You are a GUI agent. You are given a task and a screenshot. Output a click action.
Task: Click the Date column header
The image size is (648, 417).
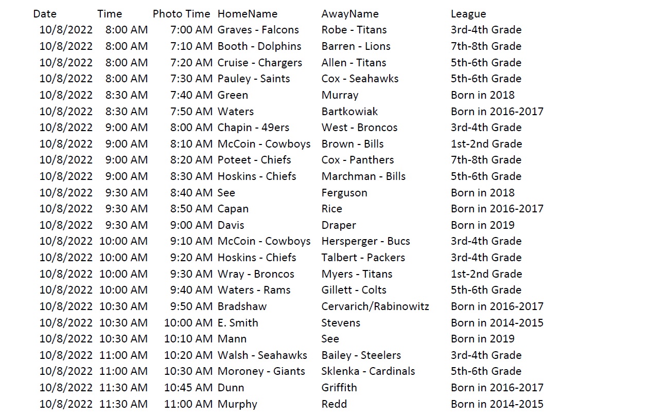[x=45, y=14]
